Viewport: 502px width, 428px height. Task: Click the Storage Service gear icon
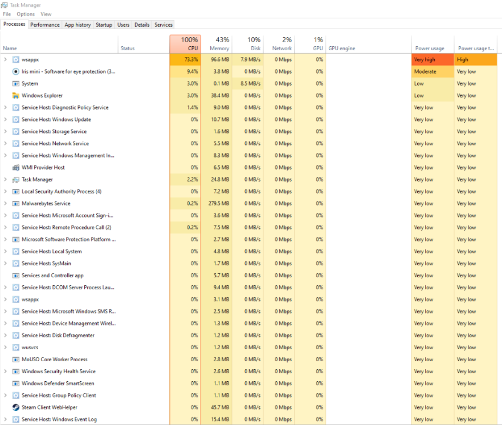coord(16,131)
